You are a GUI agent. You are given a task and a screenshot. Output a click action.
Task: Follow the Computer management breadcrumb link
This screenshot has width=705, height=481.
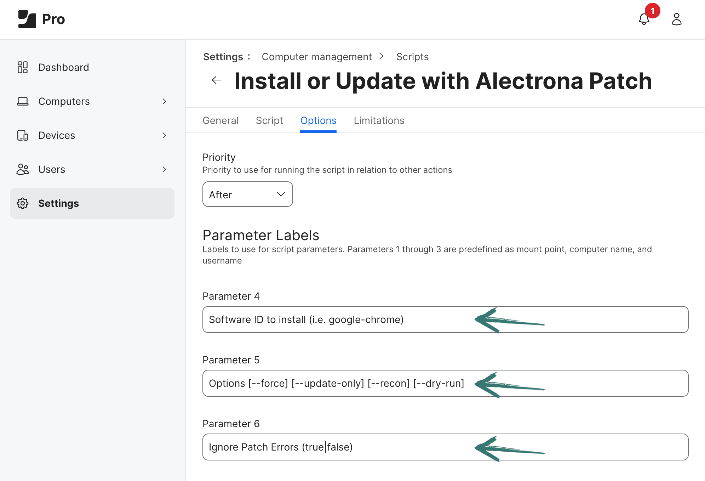point(317,57)
